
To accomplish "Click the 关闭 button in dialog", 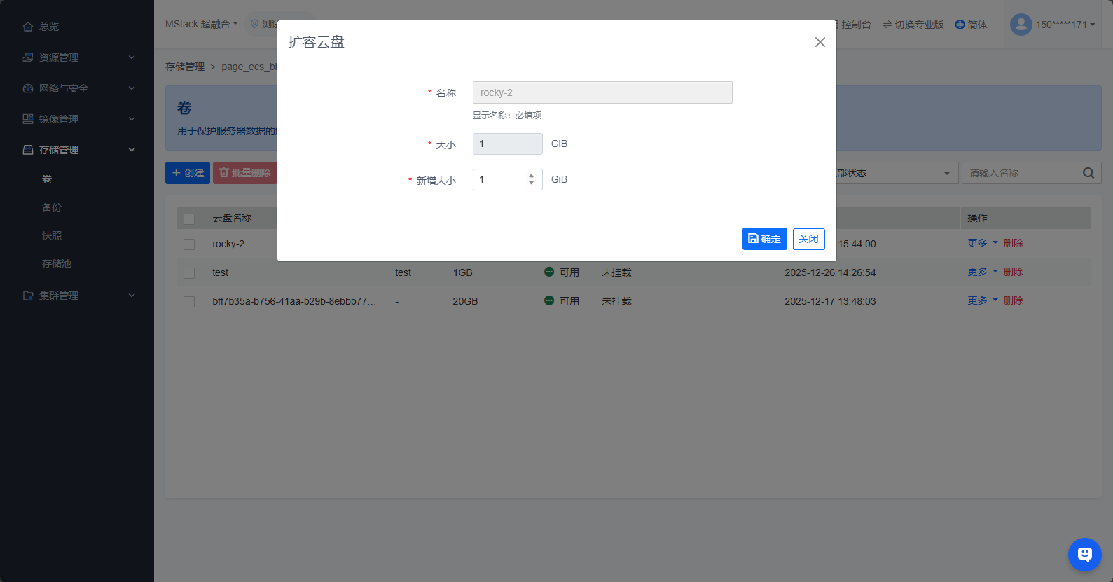I will pyautogui.click(x=808, y=239).
